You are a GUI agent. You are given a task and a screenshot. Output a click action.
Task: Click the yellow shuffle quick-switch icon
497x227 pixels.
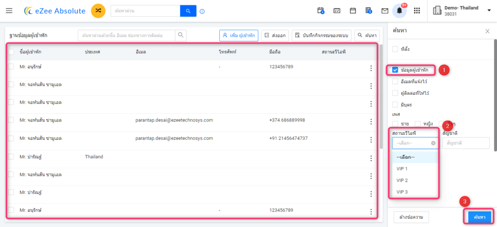pos(98,11)
